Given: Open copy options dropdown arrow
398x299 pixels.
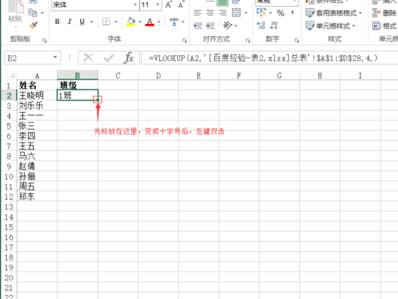Looking at the screenshot, I should point(42,13).
